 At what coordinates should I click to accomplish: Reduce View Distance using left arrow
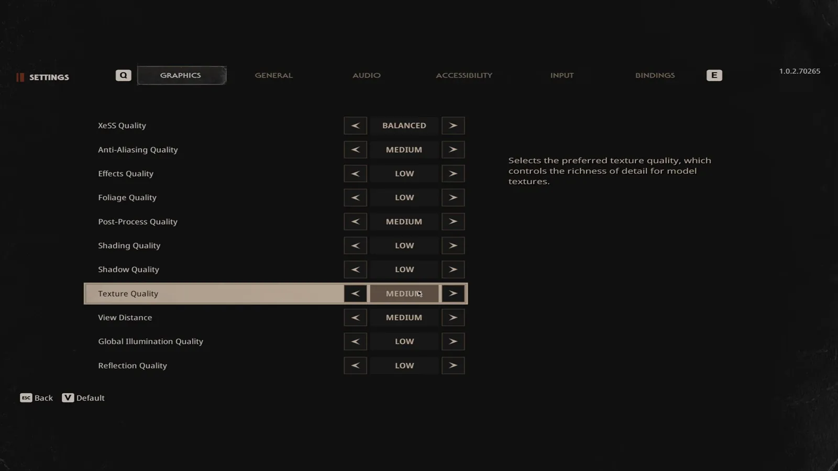pyautogui.click(x=355, y=318)
